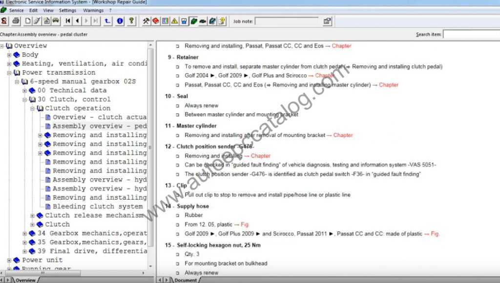This screenshot has height=283, width=500.
Task: Click the car icon in the toolbar
Action: pyautogui.click(x=56, y=21)
